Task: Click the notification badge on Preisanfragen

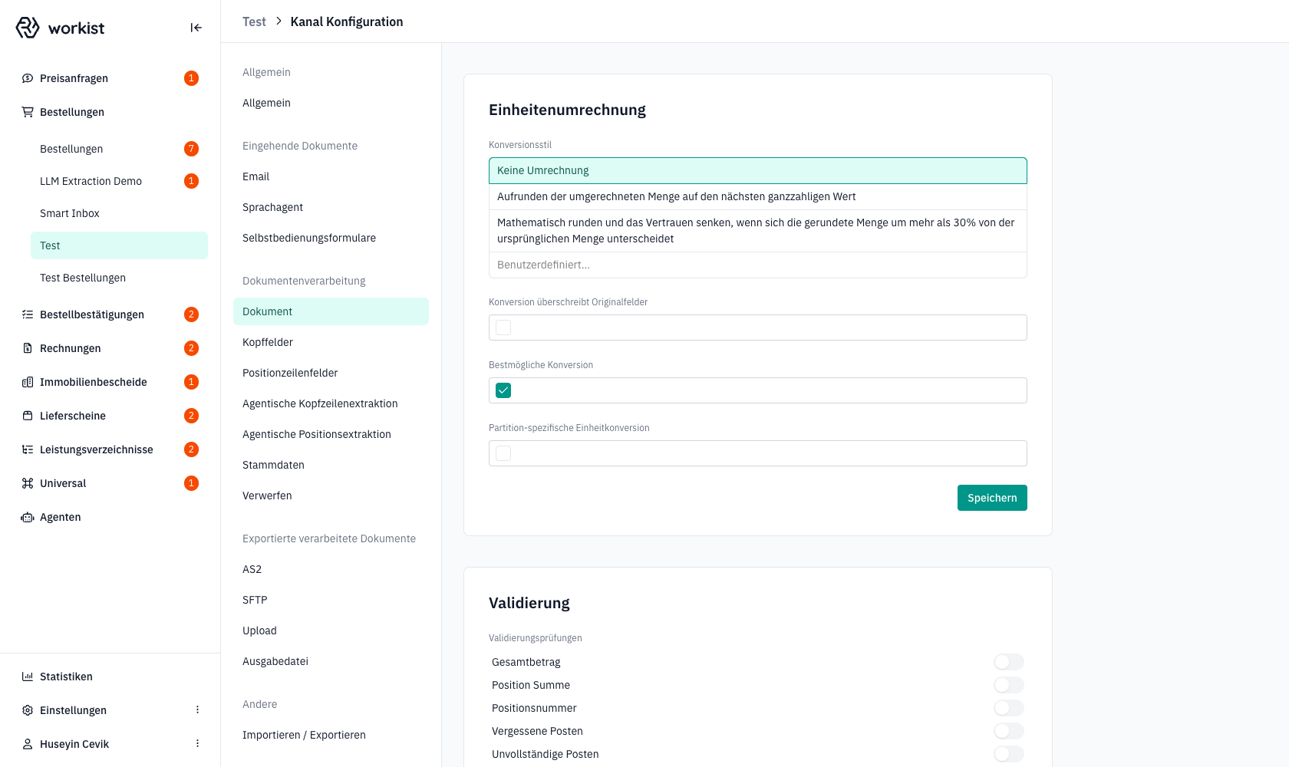Action: tap(192, 78)
